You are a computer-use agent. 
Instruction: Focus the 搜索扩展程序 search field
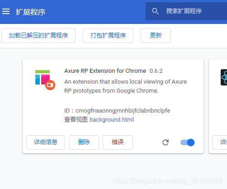(186, 11)
